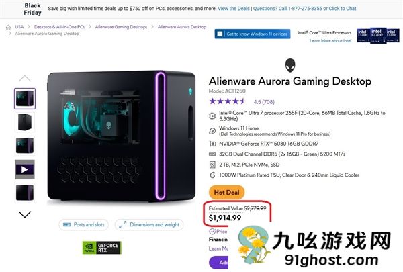Select the first product thumbnail
This screenshot has width=403, height=272.
pyautogui.click(x=25, y=99)
